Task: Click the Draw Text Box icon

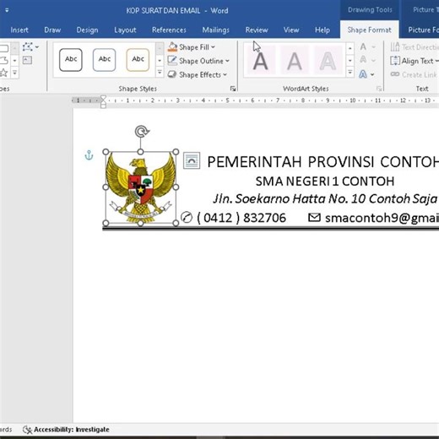Action: 27,60
